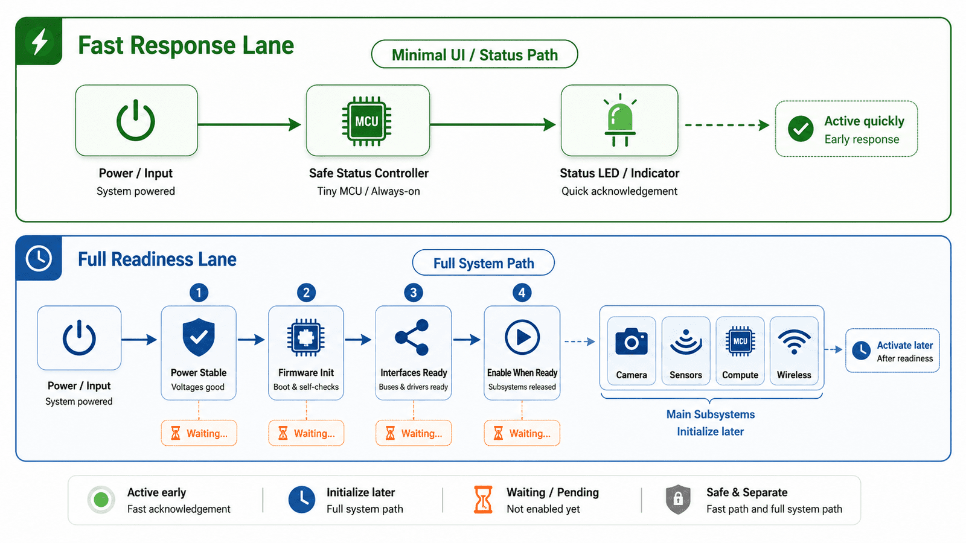Click the green checkmark beside Active quickly
The width and height of the screenshot is (966, 543).
[x=801, y=129]
